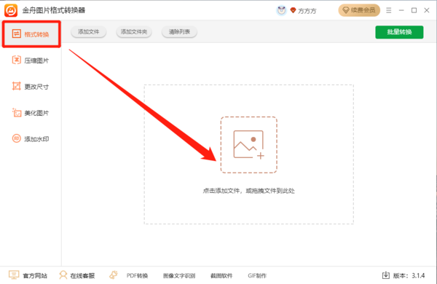Open the PDF转换 link
437x284 pixels.
(137, 276)
